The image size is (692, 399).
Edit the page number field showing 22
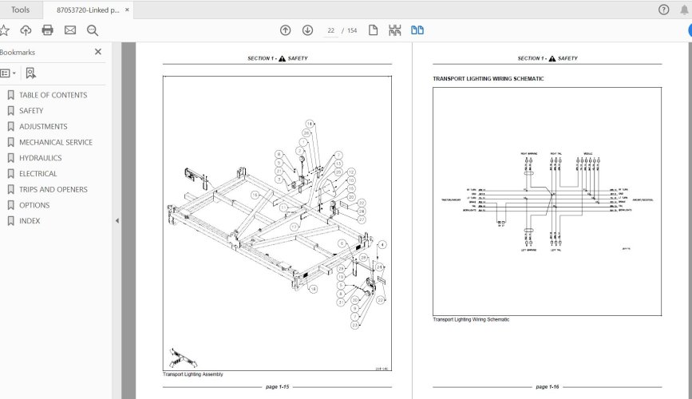point(330,30)
